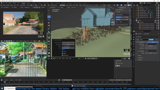Play the timeline animation
The height and width of the screenshot is (90, 160).
pos(68,80)
